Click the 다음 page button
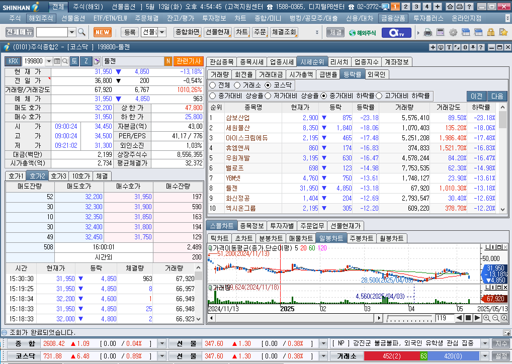512x364 pixels. coord(497,96)
